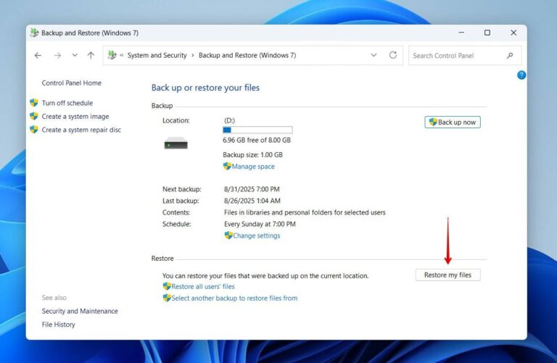Click next backup value "8/31/2025 7:00 PM"
Image resolution: width=557 pixels, height=363 pixels.
coord(252,189)
